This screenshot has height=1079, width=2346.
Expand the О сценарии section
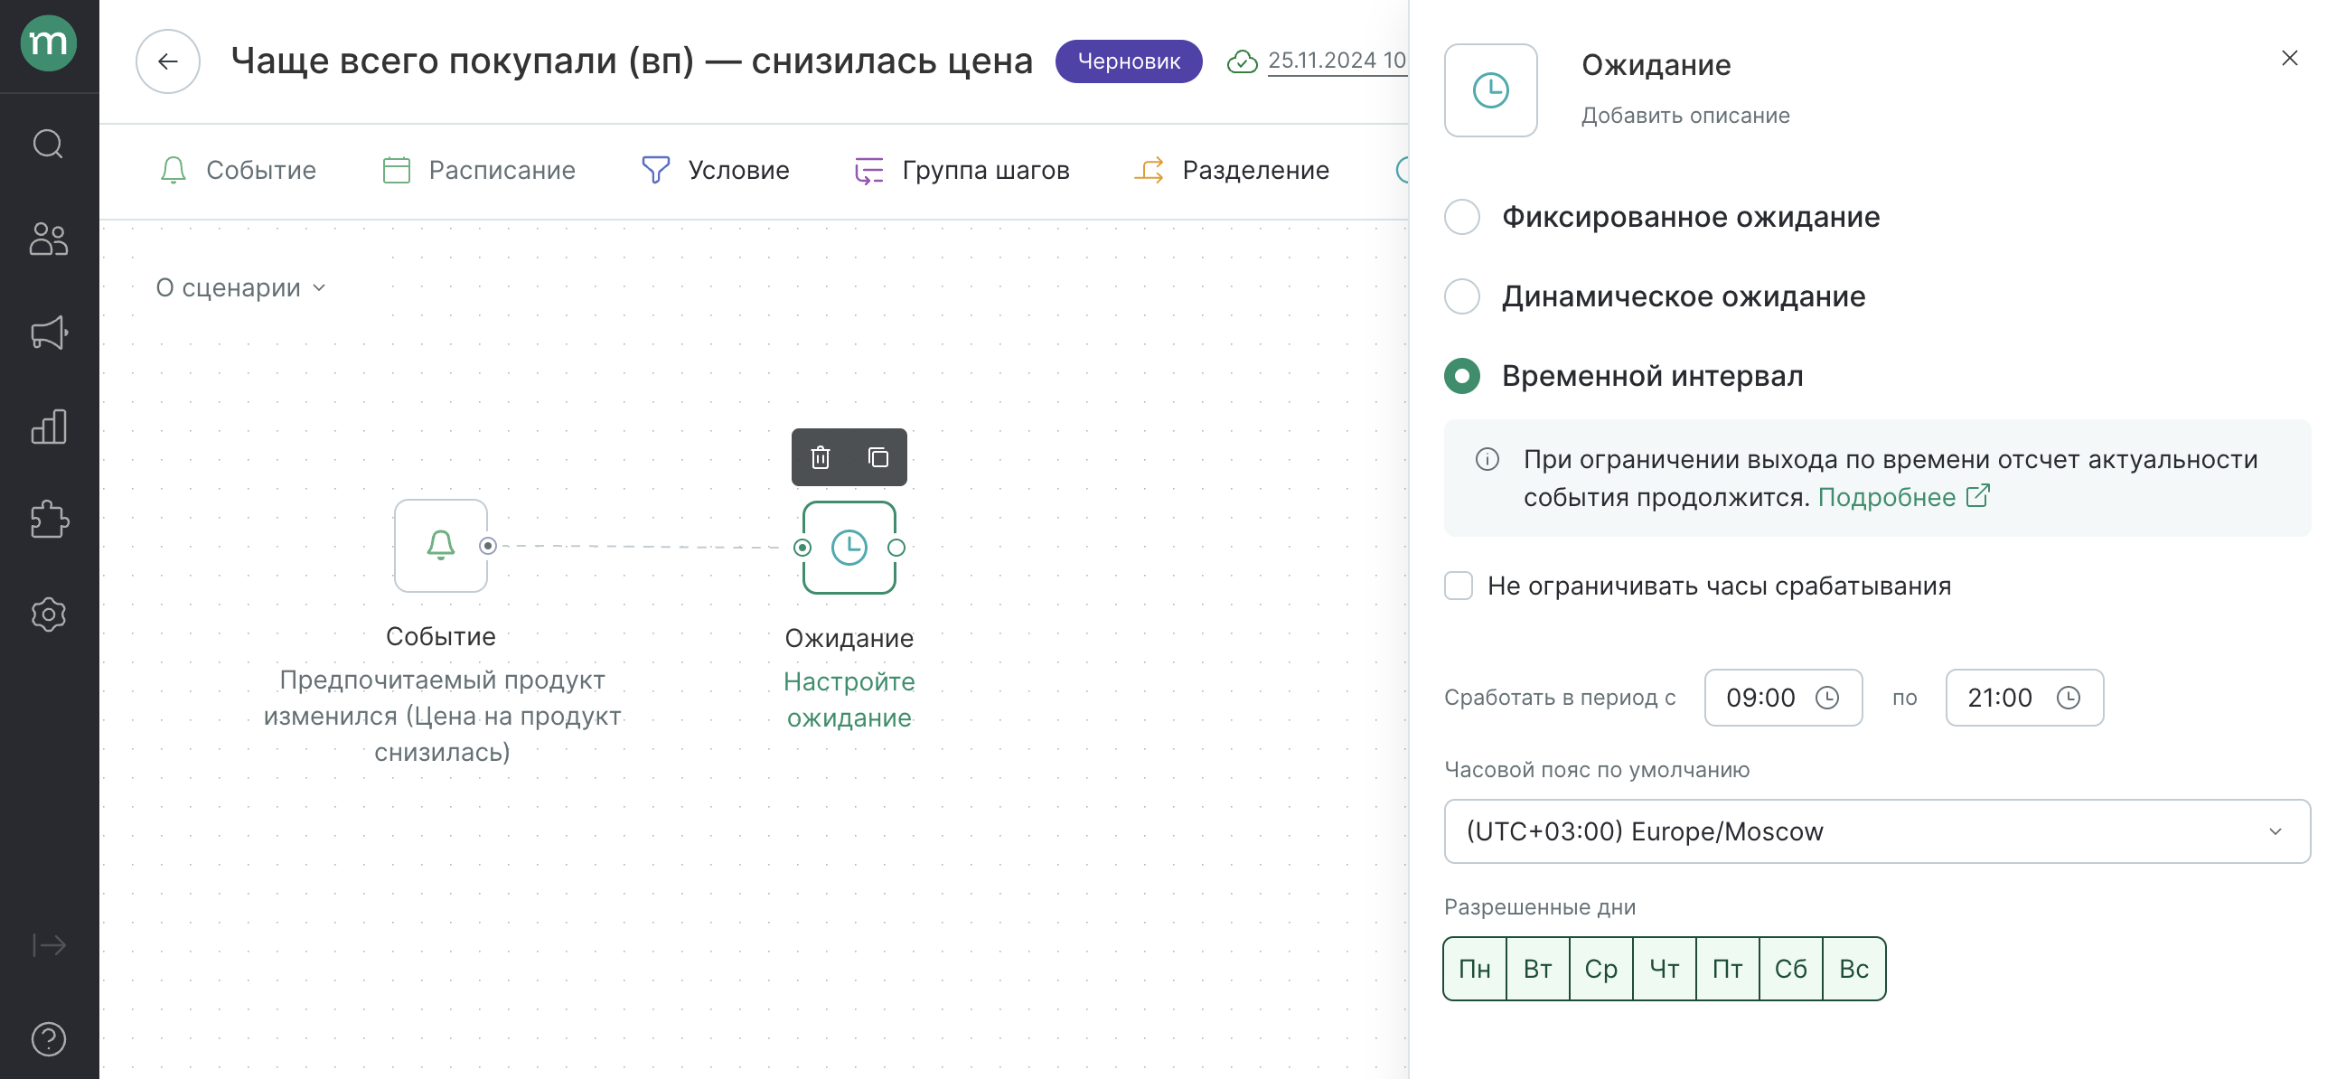[240, 287]
